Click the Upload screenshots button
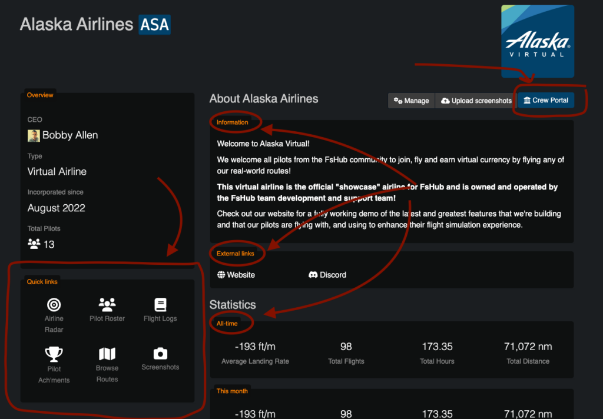Viewport: 603px width, 419px height. (x=476, y=101)
